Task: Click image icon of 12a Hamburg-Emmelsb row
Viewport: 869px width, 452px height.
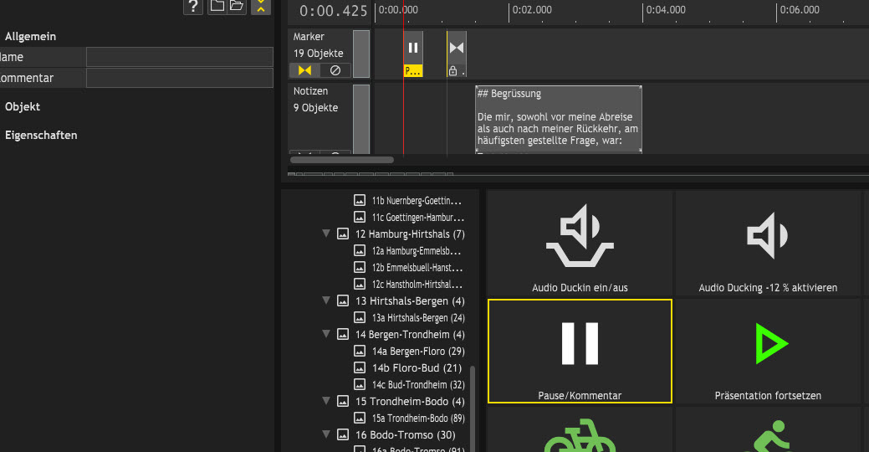Action: (360, 250)
